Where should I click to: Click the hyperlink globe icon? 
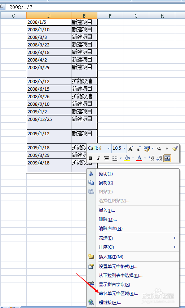(91, 302)
